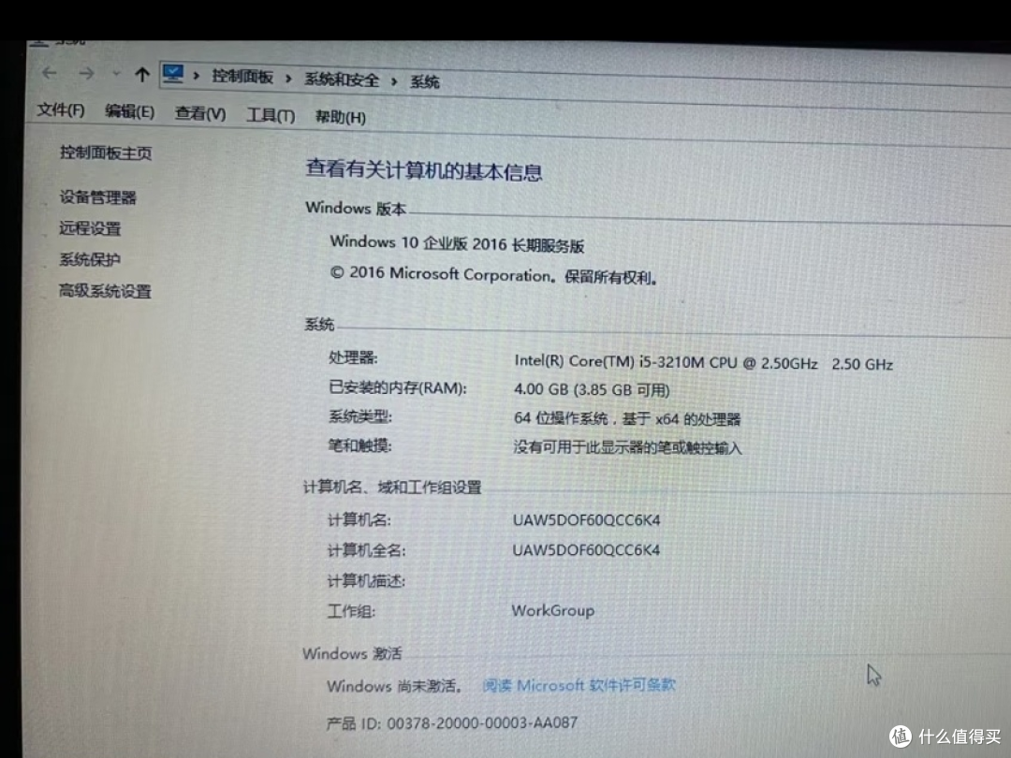The image size is (1011, 758).
Task: Click the Windows 尚未激活 status text
Action: 394,687
